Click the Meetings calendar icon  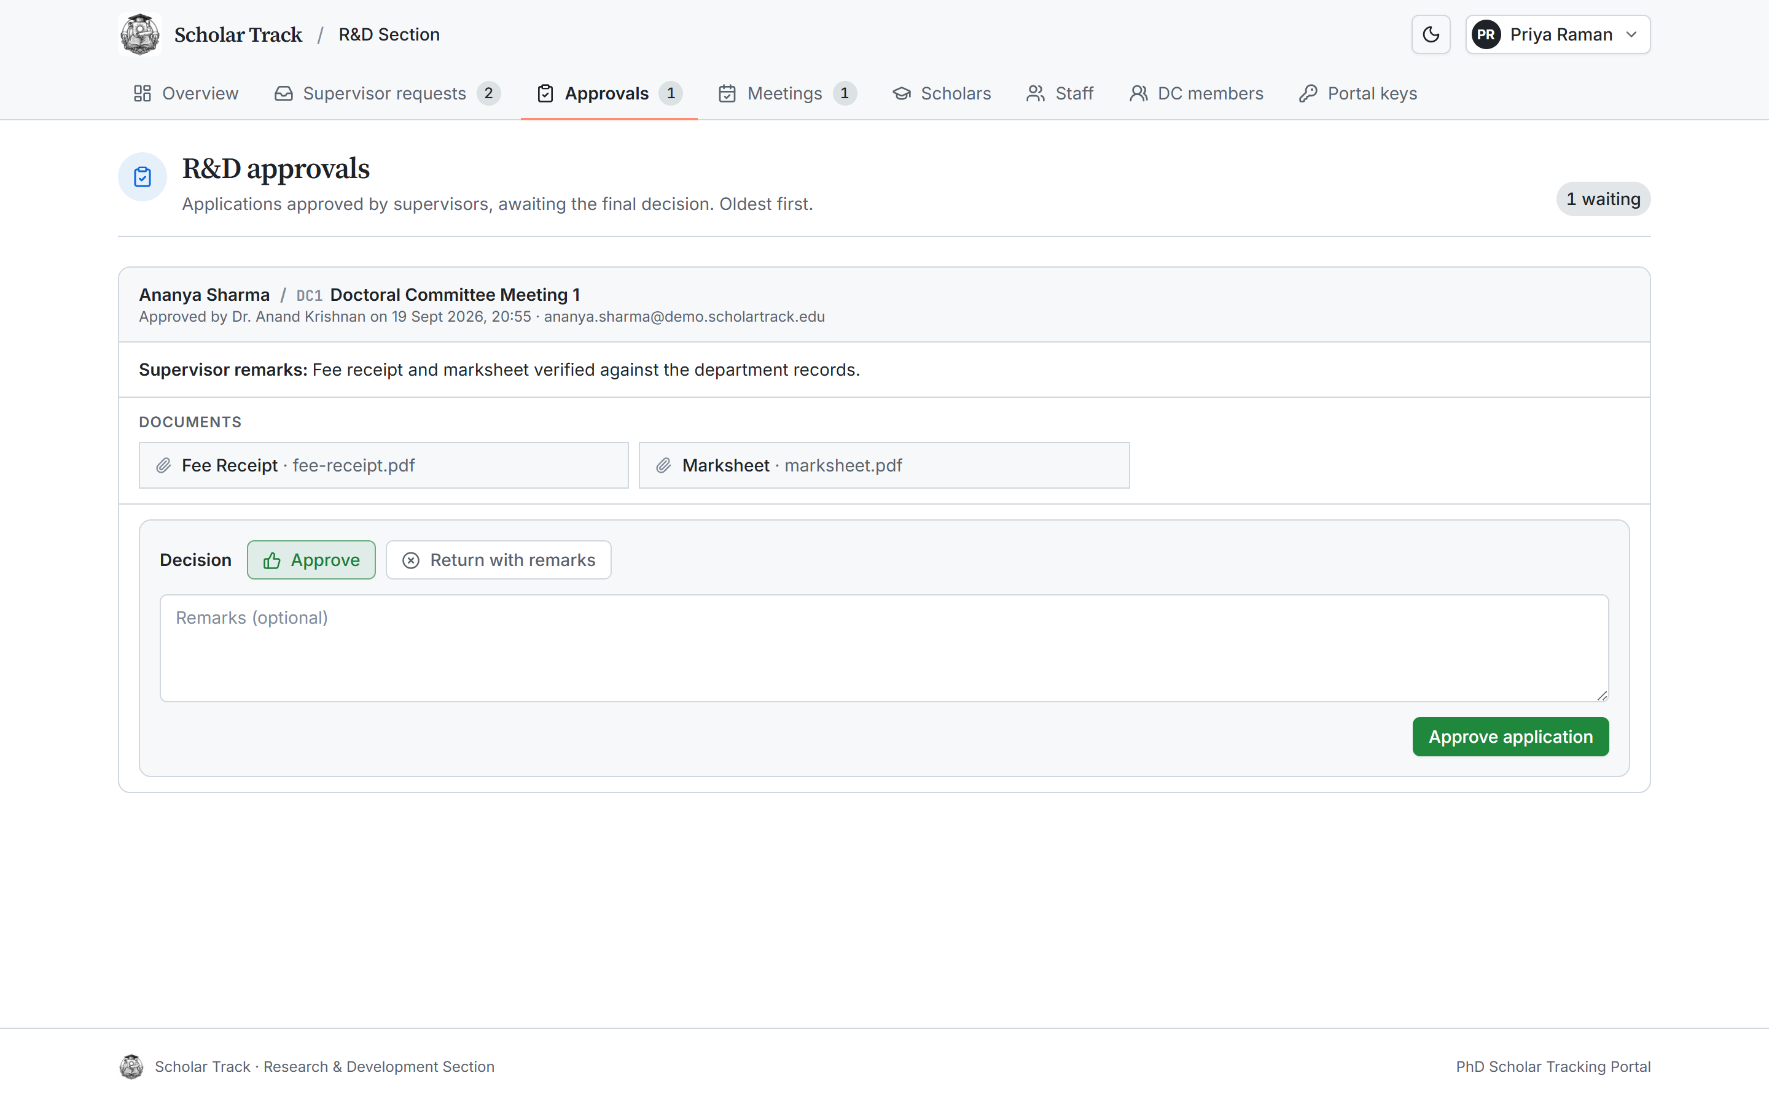click(x=727, y=93)
